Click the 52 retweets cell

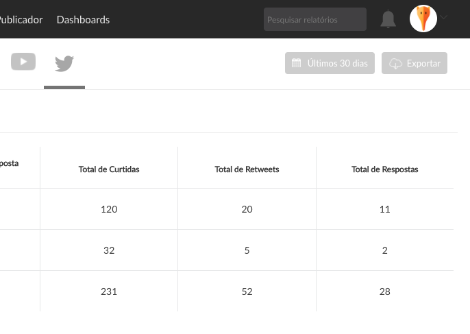coord(247,291)
